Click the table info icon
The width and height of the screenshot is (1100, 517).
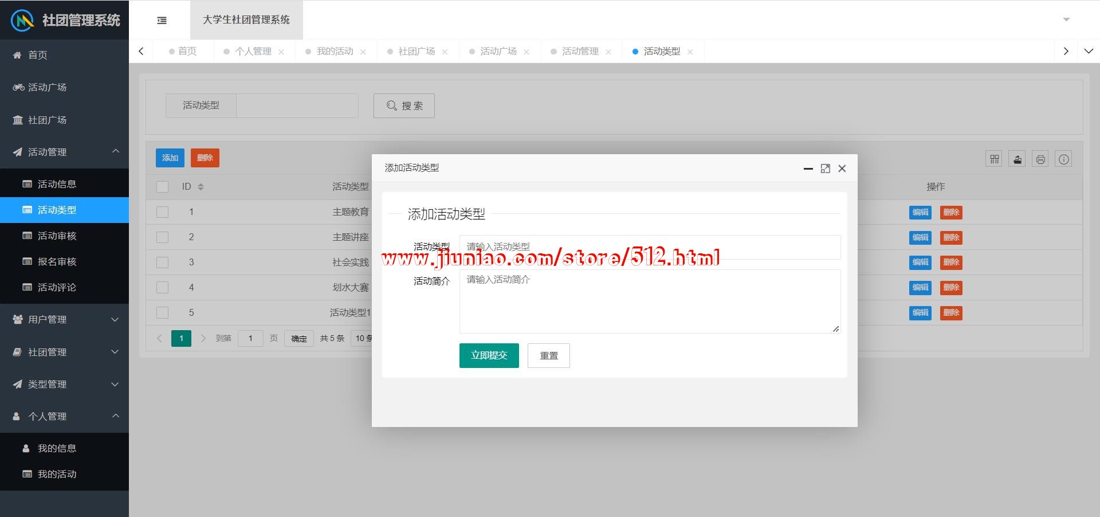pos(1063,159)
